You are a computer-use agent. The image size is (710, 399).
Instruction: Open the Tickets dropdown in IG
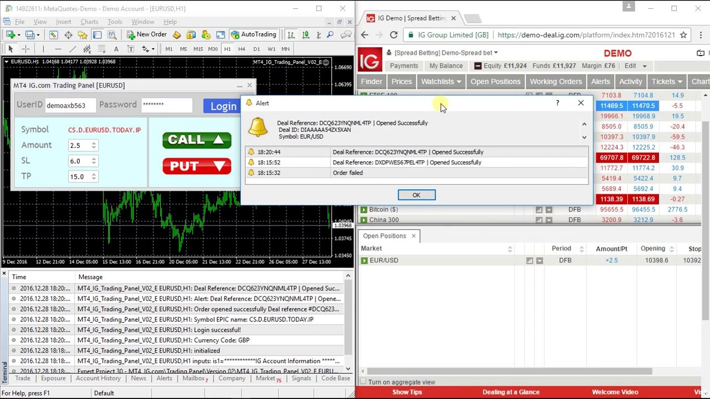point(667,81)
